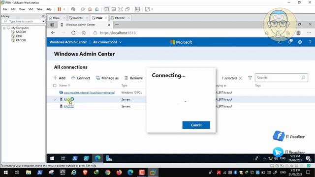Open the View menu in VMware
This screenshot has width=315, height=177.
(22, 9)
